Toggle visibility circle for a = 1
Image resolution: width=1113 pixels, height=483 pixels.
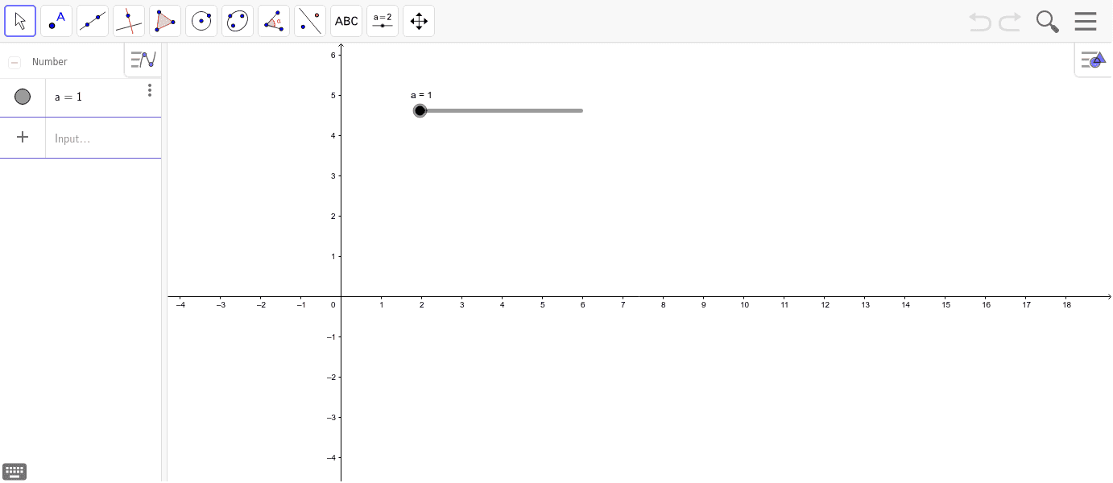pos(23,97)
